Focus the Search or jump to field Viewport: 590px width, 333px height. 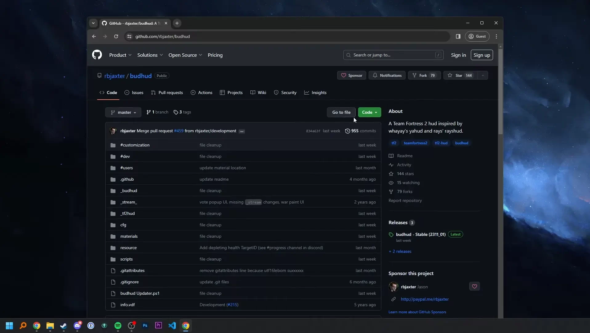click(x=393, y=55)
